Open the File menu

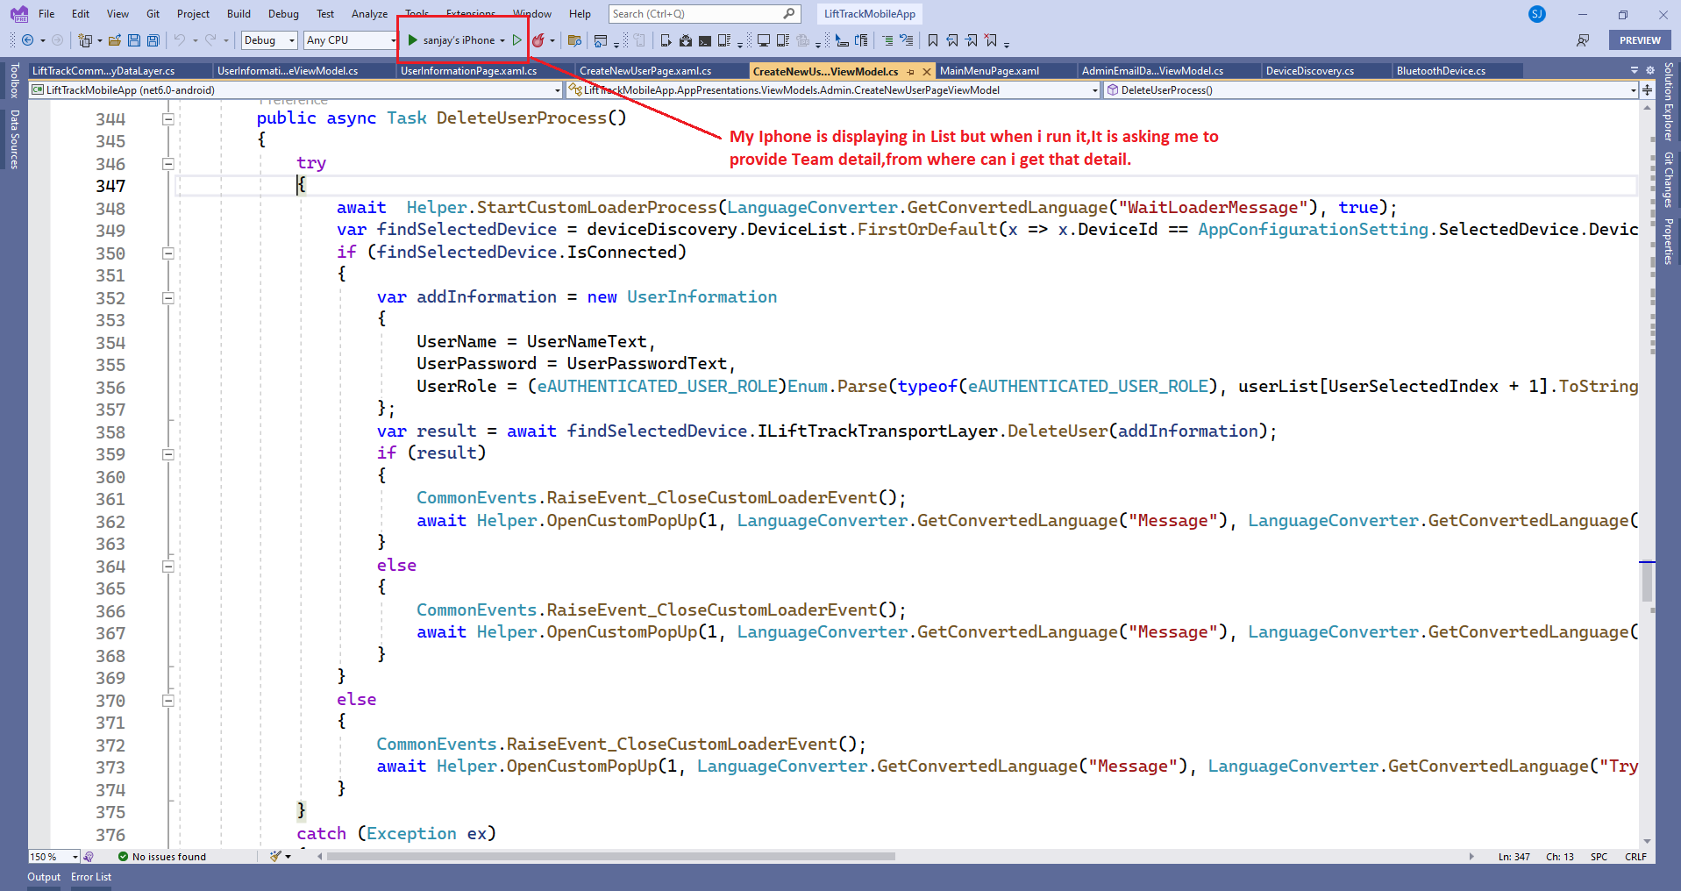coord(46,14)
